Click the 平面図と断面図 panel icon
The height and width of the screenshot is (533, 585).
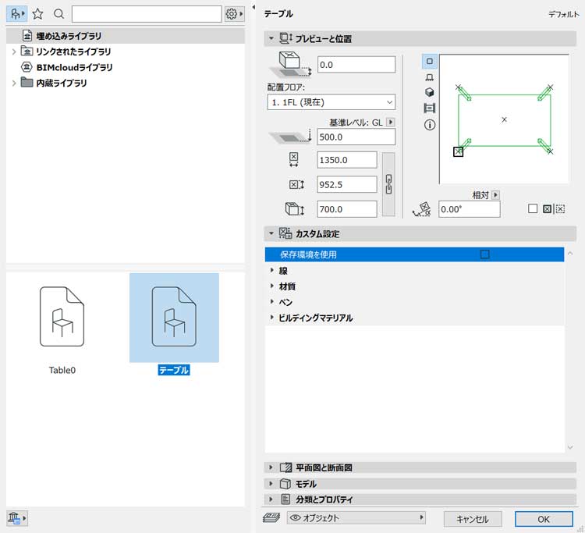pyautogui.click(x=285, y=467)
